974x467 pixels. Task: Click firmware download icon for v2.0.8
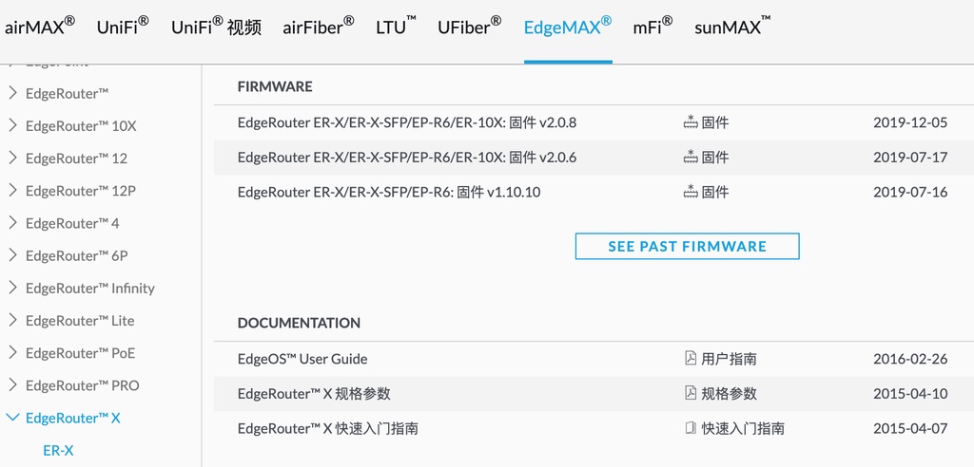click(691, 122)
